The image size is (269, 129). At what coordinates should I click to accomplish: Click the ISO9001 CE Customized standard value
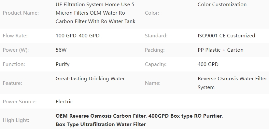coord(226,36)
